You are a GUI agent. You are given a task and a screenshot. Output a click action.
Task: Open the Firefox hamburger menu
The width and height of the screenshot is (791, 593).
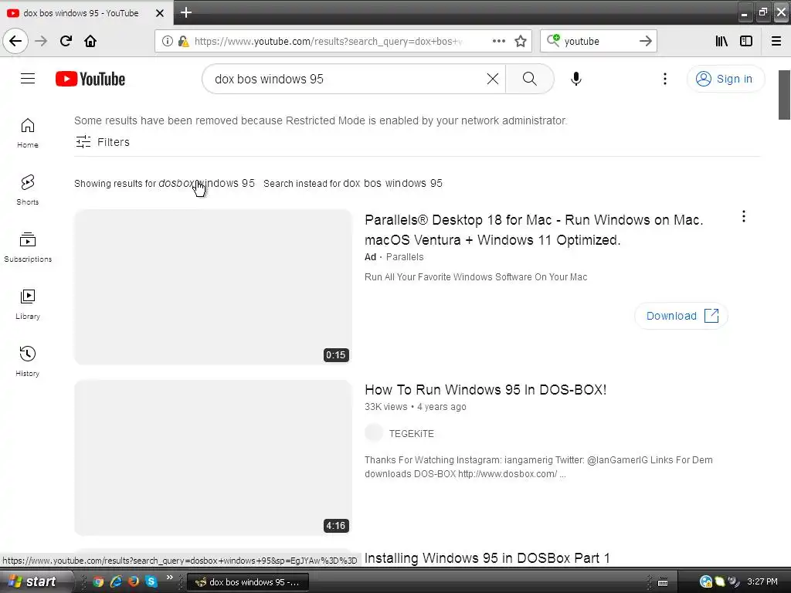[776, 41]
